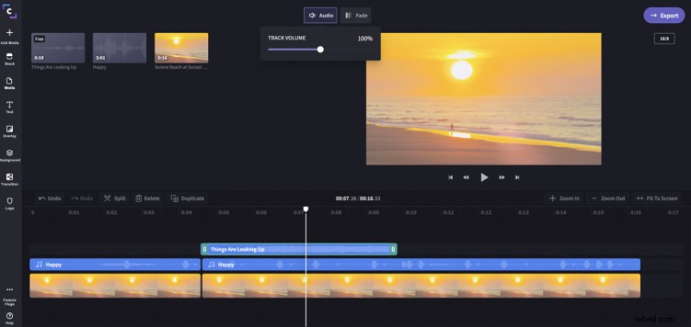The height and width of the screenshot is (327, 691).
Task: Click the left trim handle of 'Things Are Looking Up' clip
Action: click(x=204, y=249)
